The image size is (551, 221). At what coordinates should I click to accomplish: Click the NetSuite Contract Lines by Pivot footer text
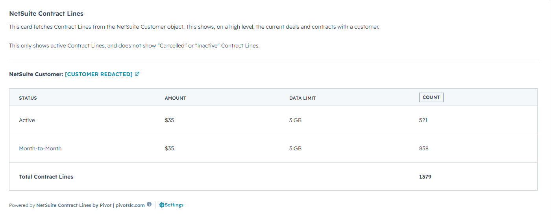pyautogui.click(x=74, y=205)
